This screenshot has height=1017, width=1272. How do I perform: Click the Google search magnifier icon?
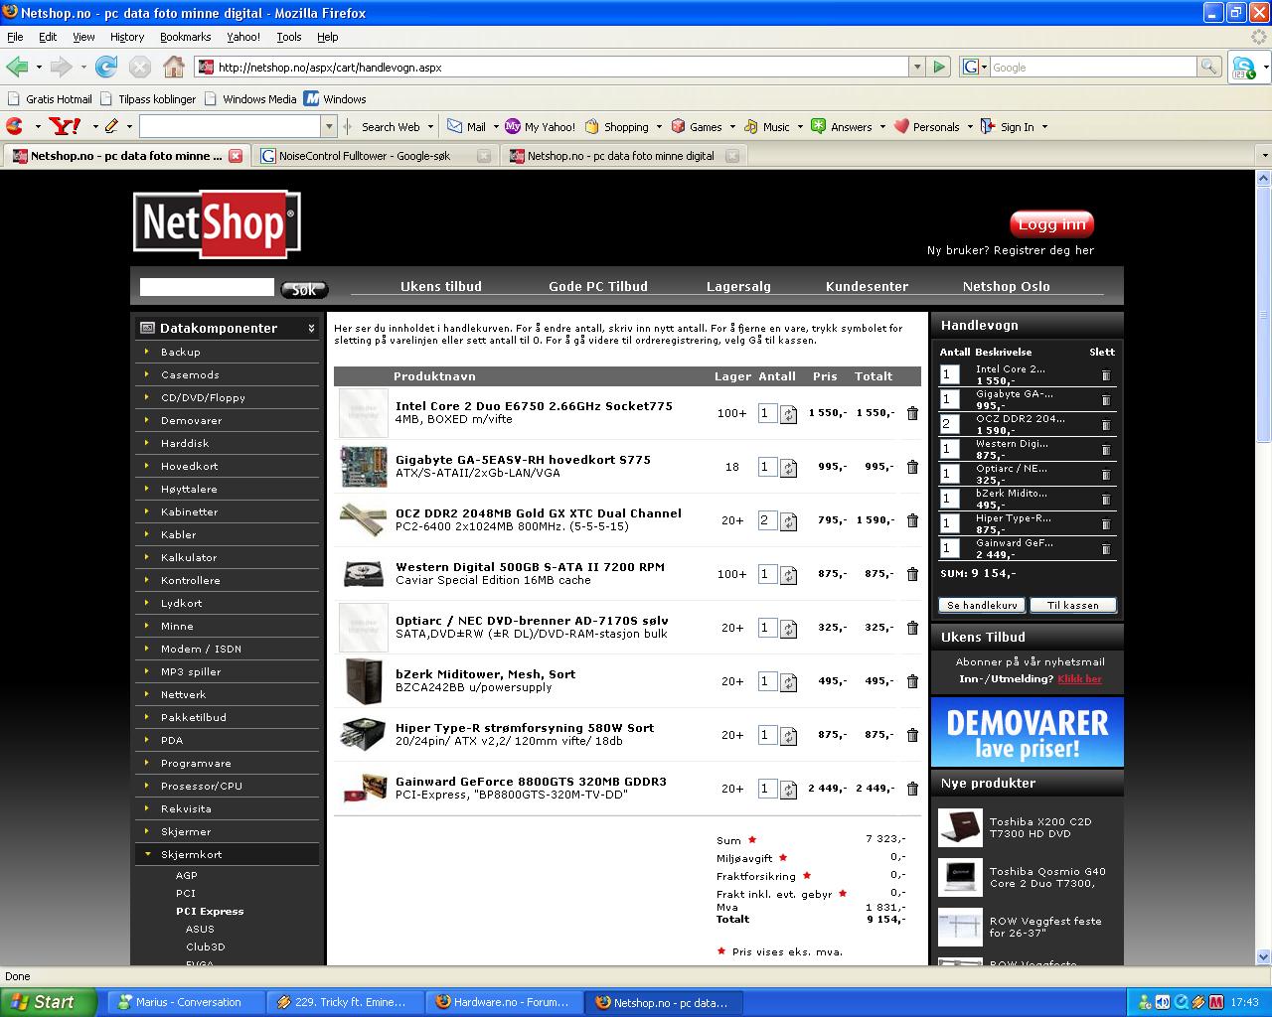(1208, 67)
